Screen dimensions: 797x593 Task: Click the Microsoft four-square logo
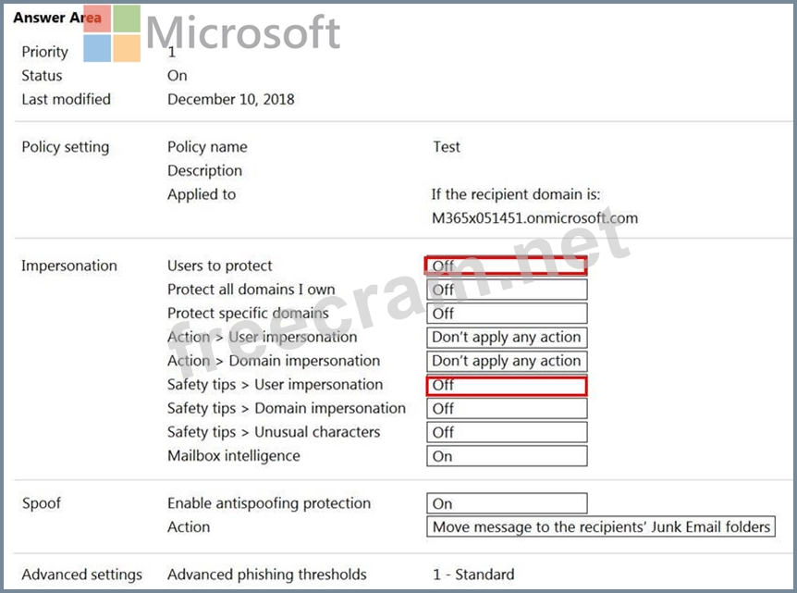point(112,33)
